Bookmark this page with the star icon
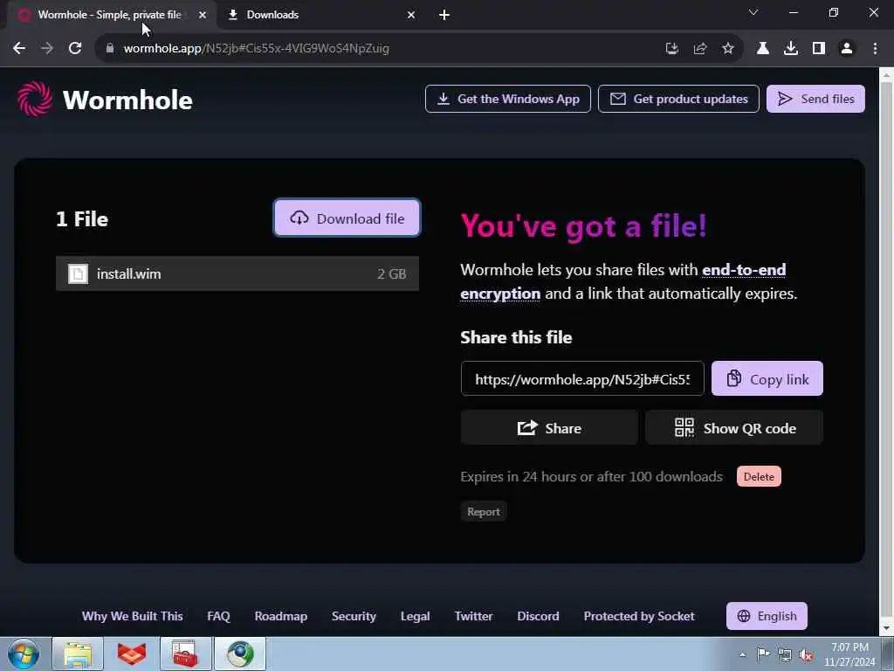Viewport: 894px width, 671px height. coord(728,49)
